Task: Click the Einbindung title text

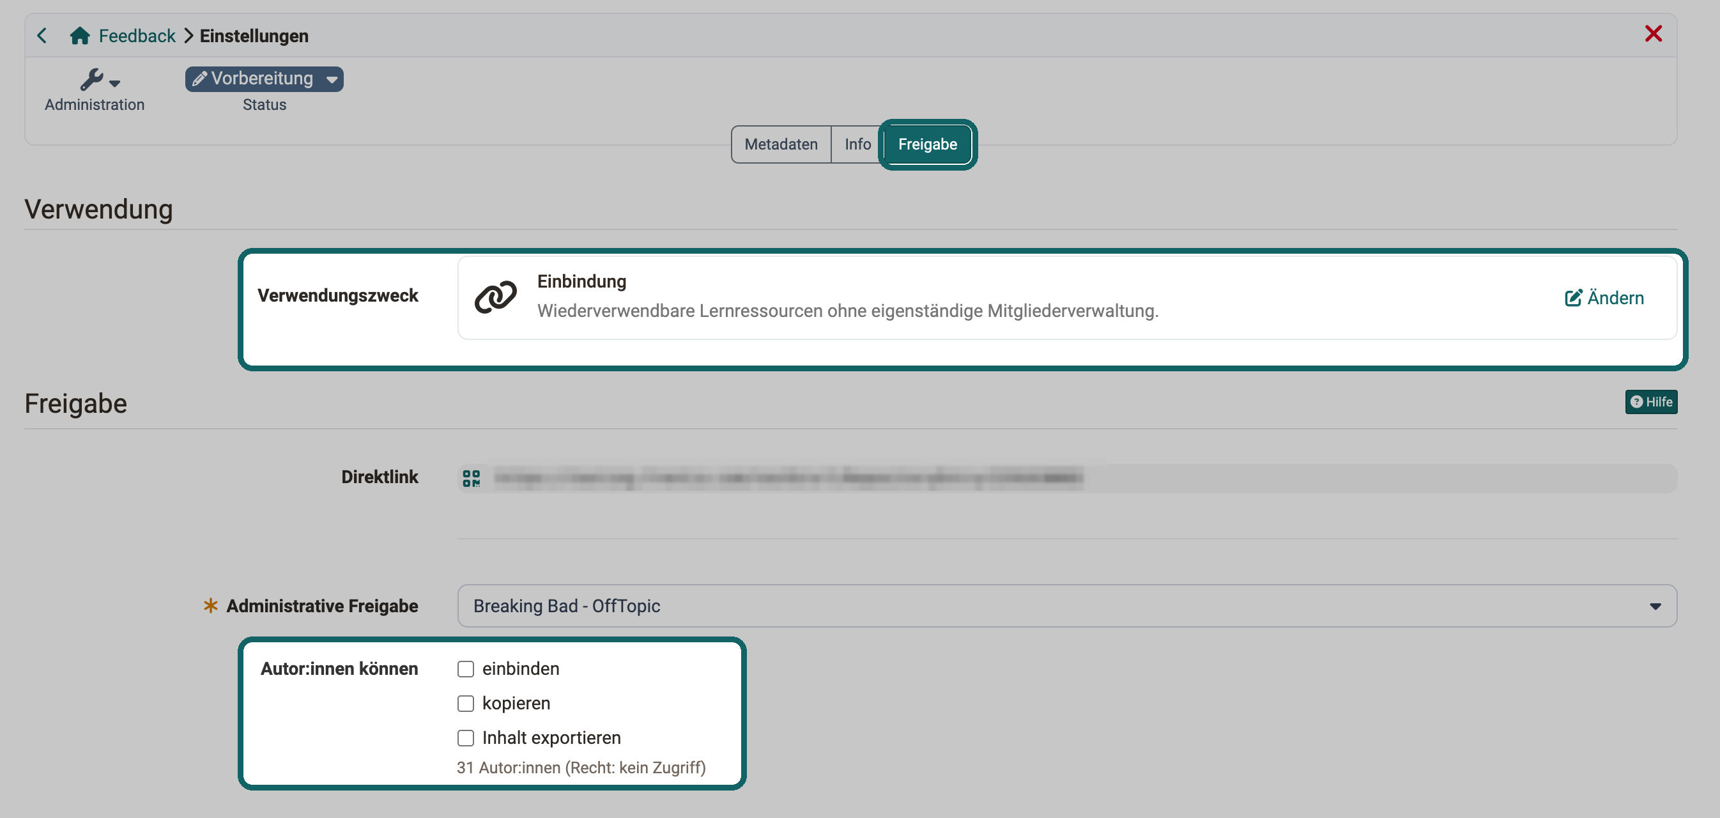Action: (581, 281)
